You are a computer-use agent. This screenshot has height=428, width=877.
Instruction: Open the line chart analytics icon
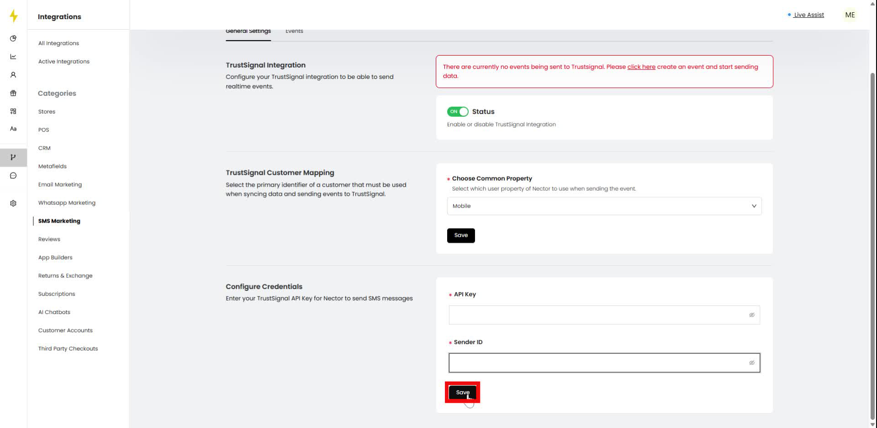click(x=13, y=57)
